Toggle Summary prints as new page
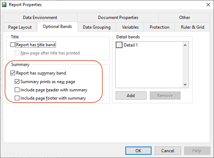Screen dimensions: 214x158 click(17, 82)
